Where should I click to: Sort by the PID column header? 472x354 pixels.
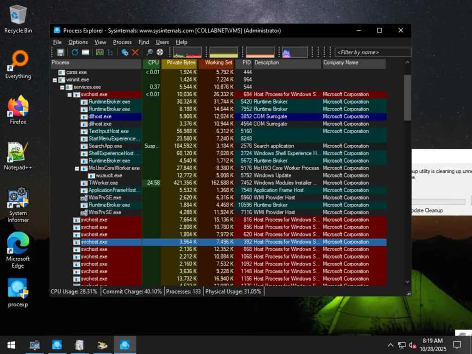pos(243,63)
